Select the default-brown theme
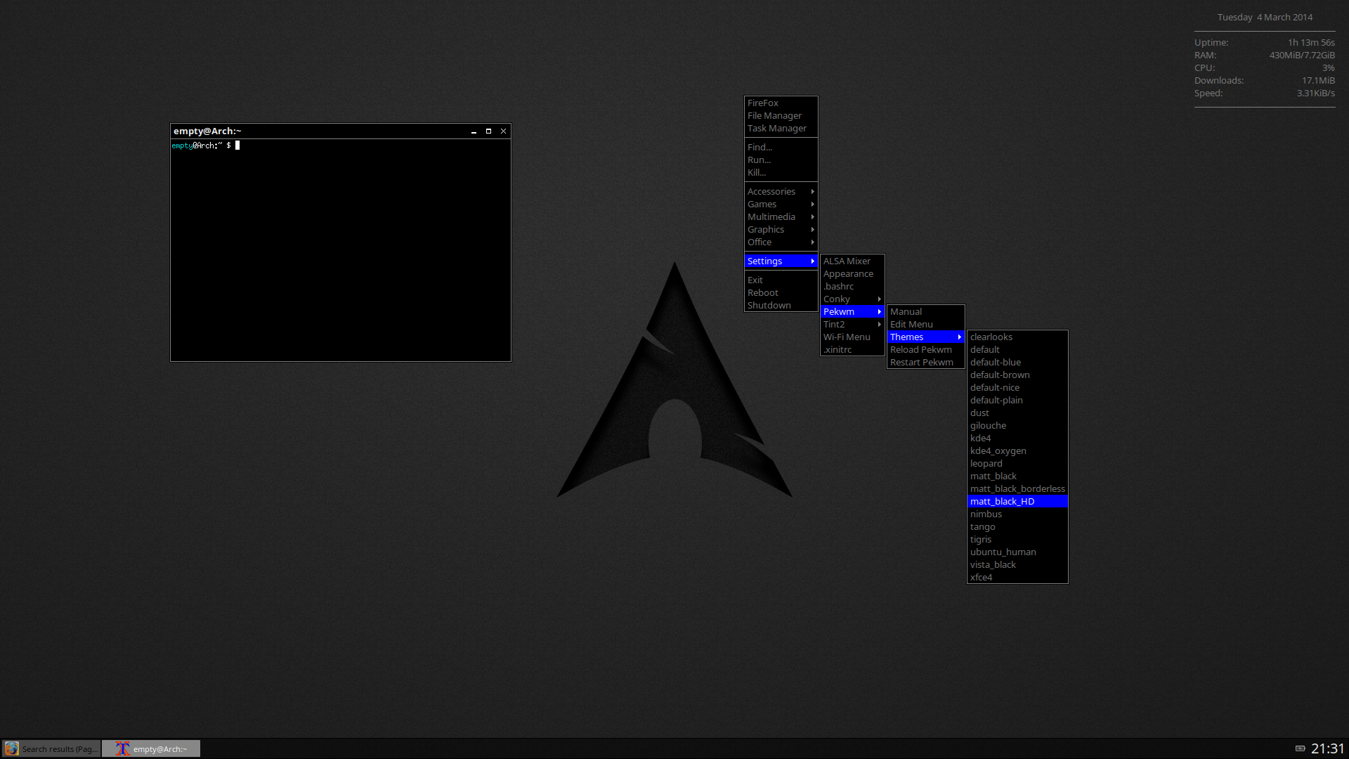1349x759 pixels. 1017,375
